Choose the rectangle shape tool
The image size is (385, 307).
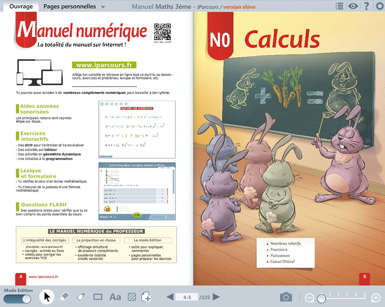pos(98,297)
